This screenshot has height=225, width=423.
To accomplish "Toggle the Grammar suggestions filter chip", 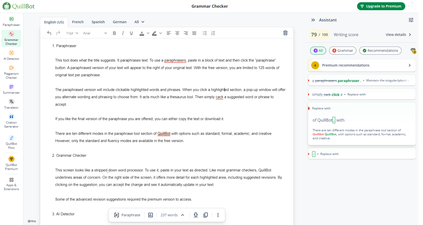I will pos(343,51).
